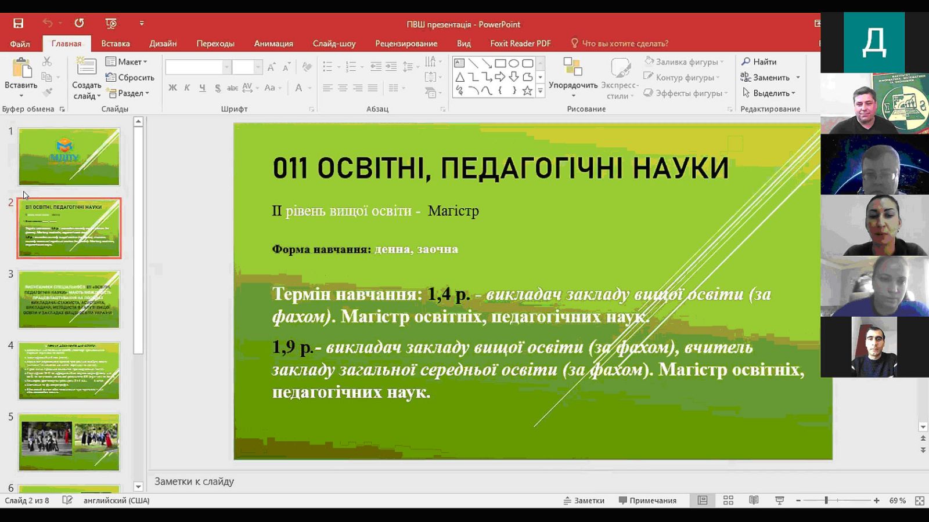
Task: Click the Paste (Вставить) clipboard icon
Action: pos(21,69)
